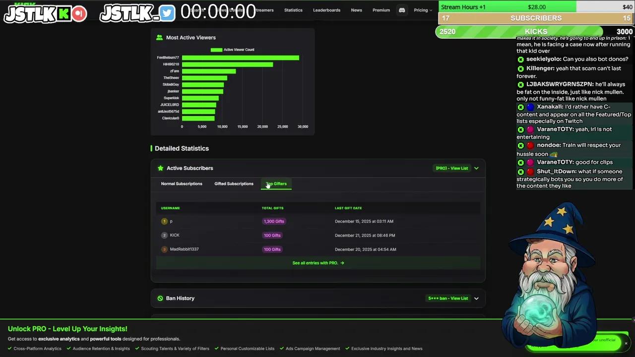635x357 pixels.
Task: Collapse the Active Subscribers section chevron
Action: (x=476, y=169)
